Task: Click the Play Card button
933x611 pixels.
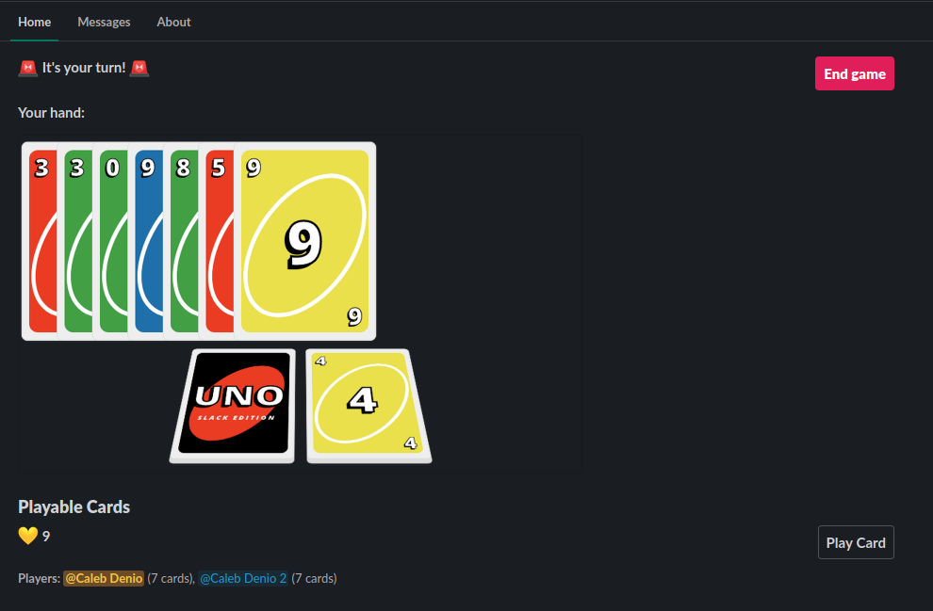Action: 856,542
